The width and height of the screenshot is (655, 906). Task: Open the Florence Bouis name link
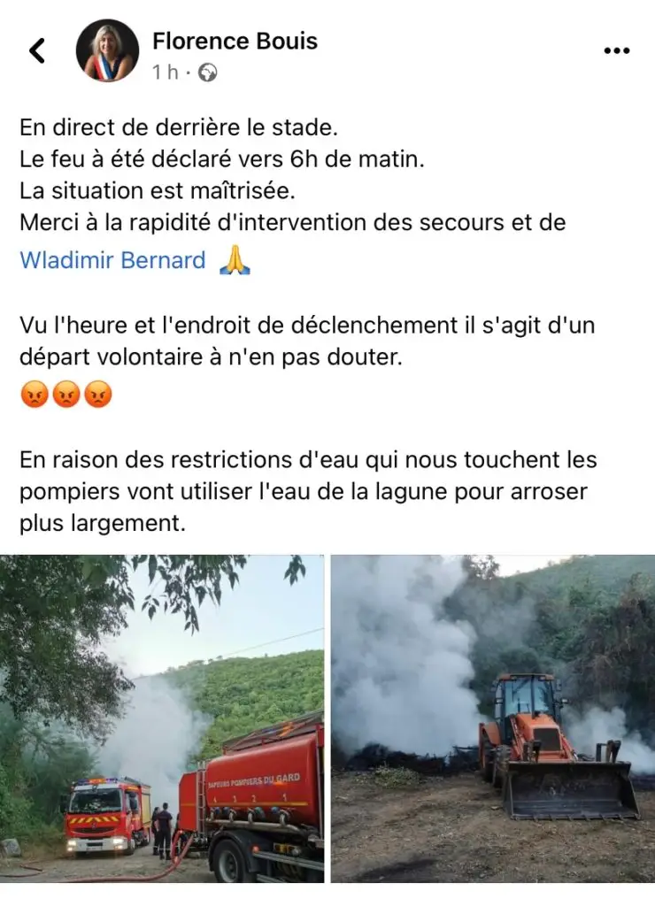pyautogui.click(x=235, y=41)
